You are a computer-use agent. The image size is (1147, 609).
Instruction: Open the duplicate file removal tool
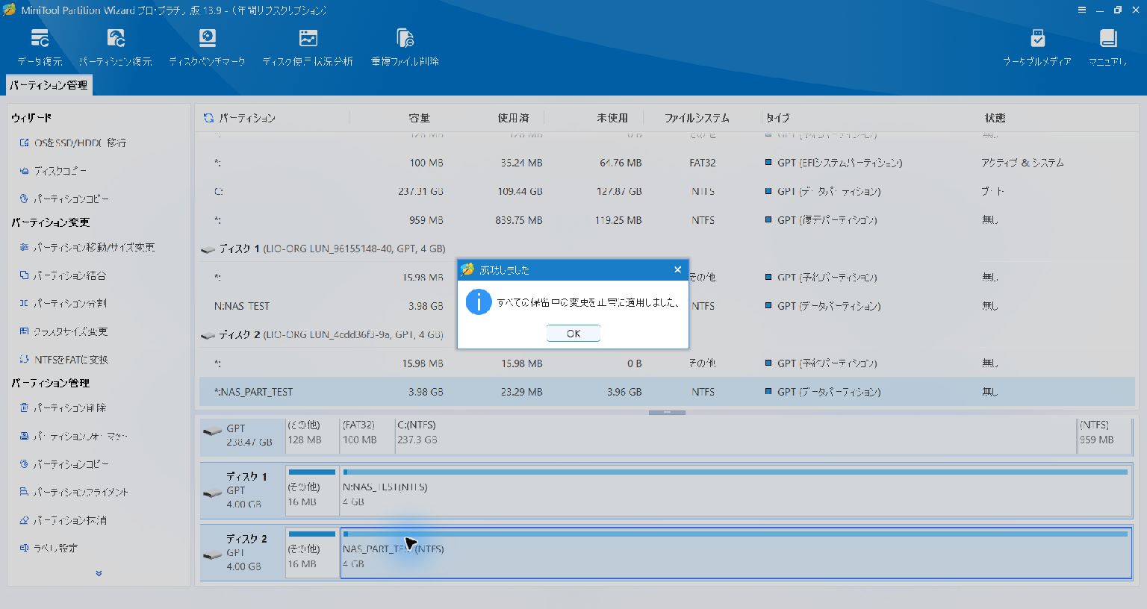click(405, 48)
